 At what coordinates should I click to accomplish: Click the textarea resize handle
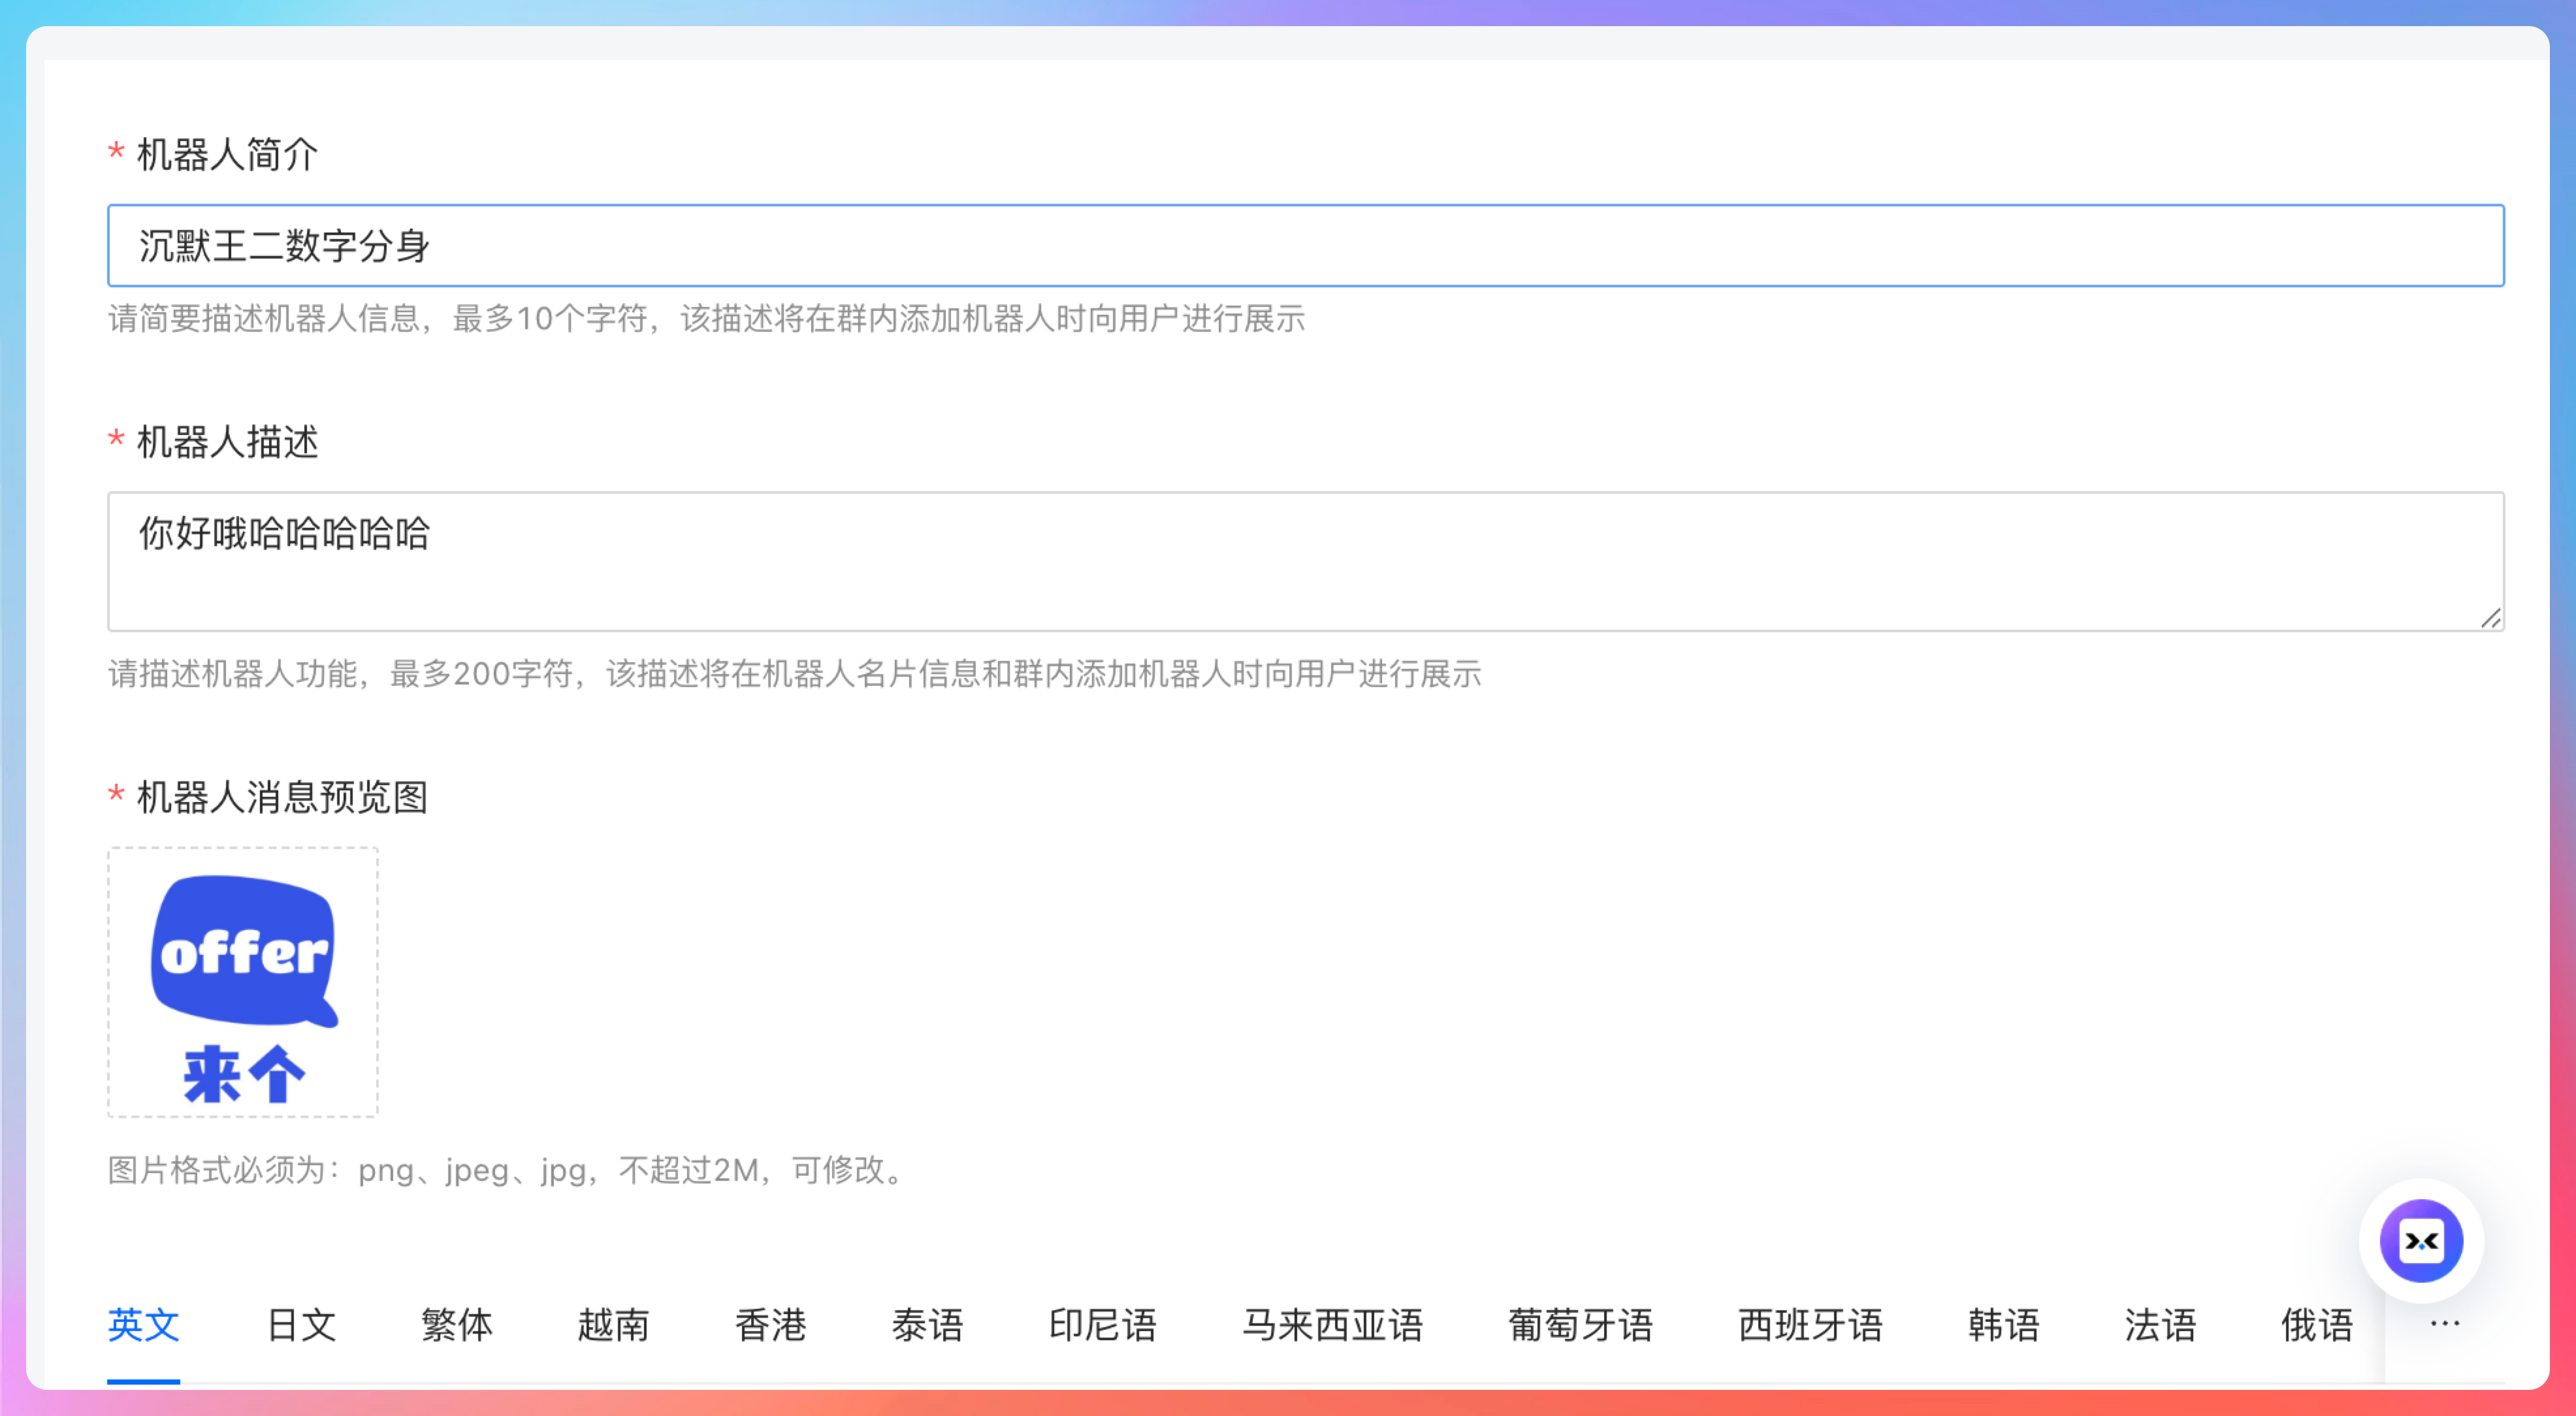[2490, 619]
